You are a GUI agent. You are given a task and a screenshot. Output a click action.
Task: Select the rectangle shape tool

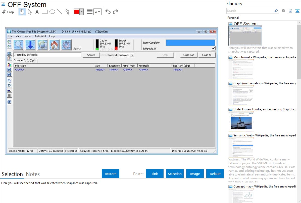coord(45,12)
